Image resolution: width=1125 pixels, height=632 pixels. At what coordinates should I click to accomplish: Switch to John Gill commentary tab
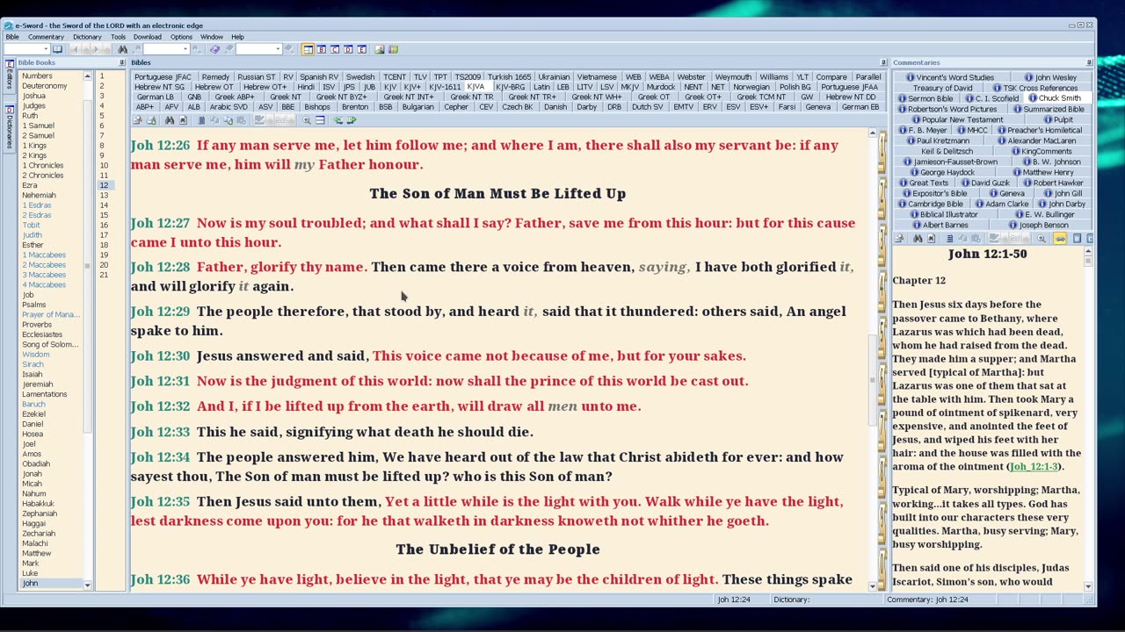click(1063, 193)
